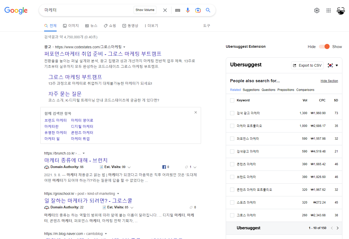Screen dimensions: 349x239
Task: Toggle the Ubersuggest Hide/Show switch
Action: [324, 46]
